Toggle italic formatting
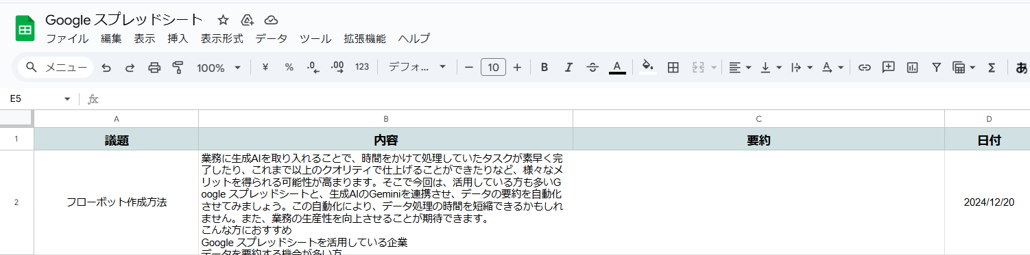The height and width of the screenshot is (255, 1030). pyautogui.click(x=568, y=68)
